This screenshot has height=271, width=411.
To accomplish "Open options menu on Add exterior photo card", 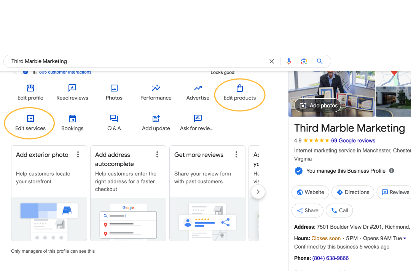I will [x=78, y=154].
